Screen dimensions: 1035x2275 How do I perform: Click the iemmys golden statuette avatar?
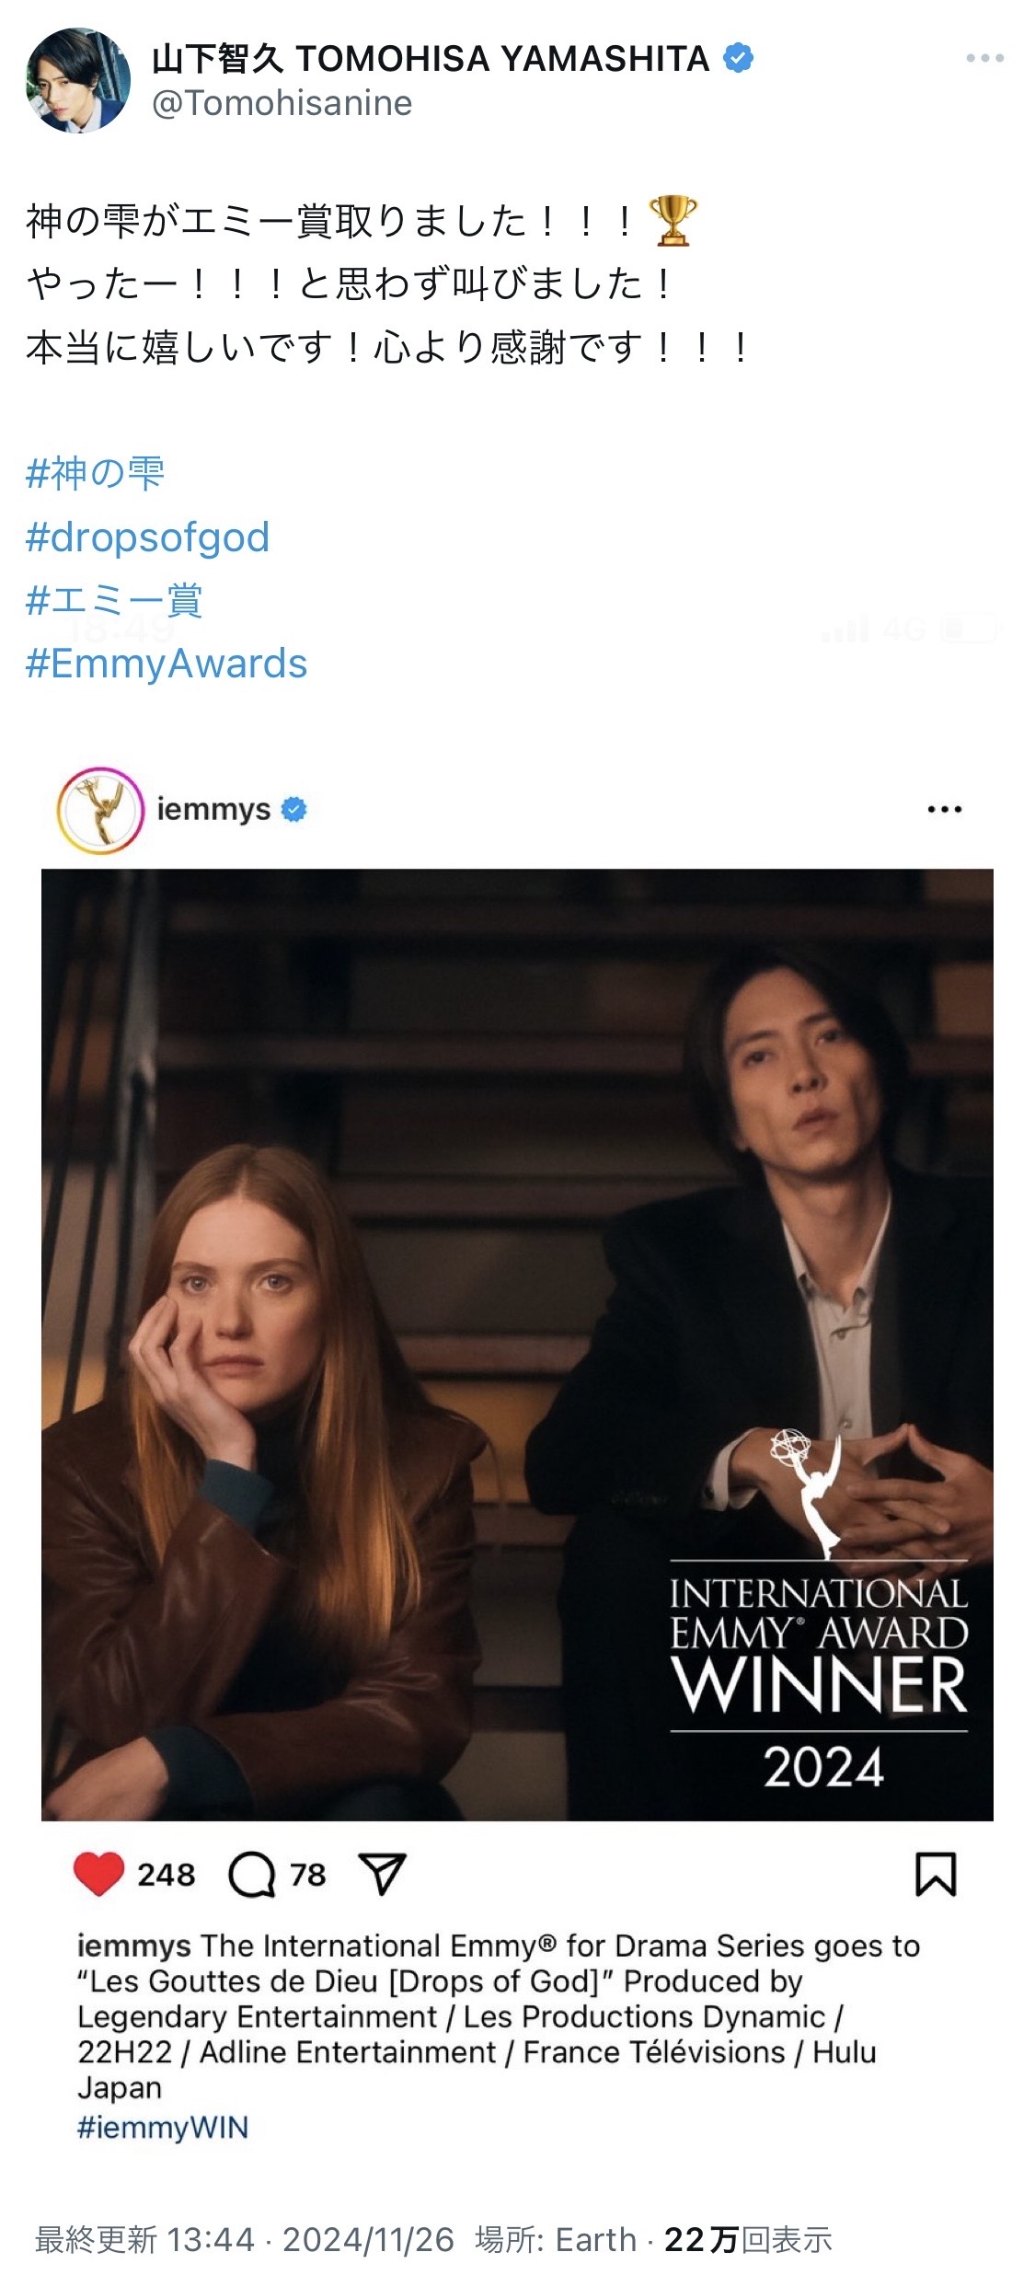100,810
